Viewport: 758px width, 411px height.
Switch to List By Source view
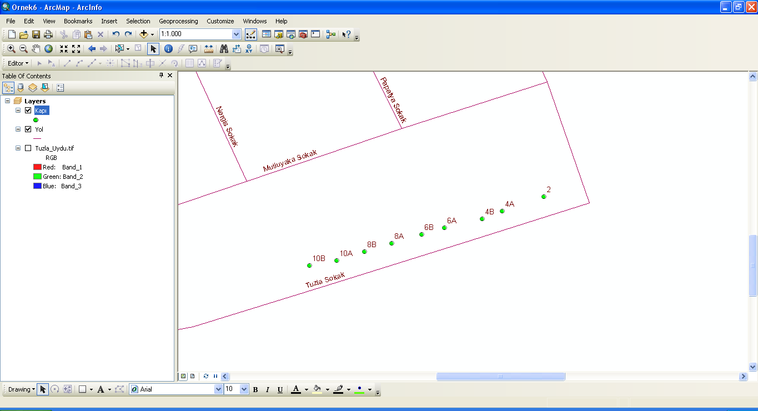pyautogui.click(x=21, y=88)
